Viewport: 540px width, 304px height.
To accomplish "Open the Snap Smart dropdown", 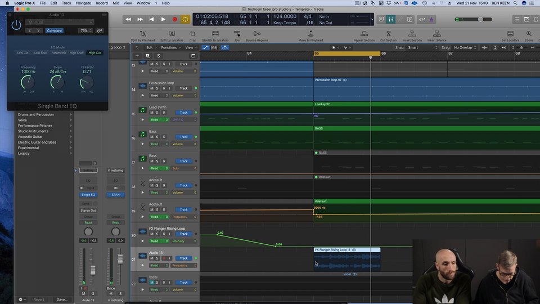I will [422, 47].
